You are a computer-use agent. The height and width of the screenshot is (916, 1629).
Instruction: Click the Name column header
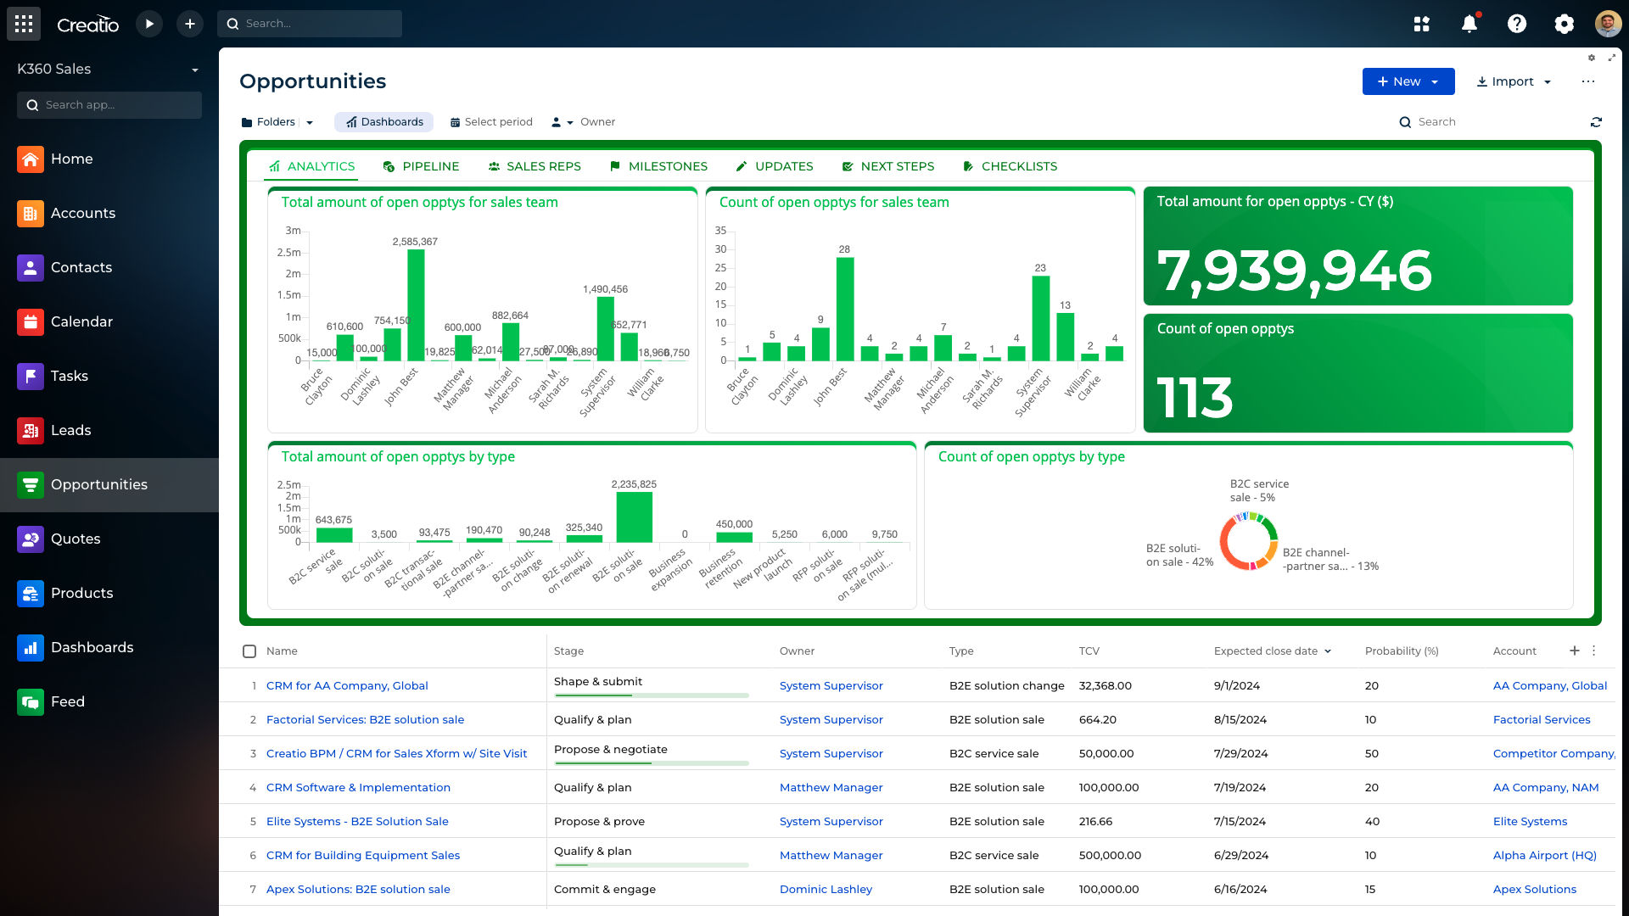point(282,651)
